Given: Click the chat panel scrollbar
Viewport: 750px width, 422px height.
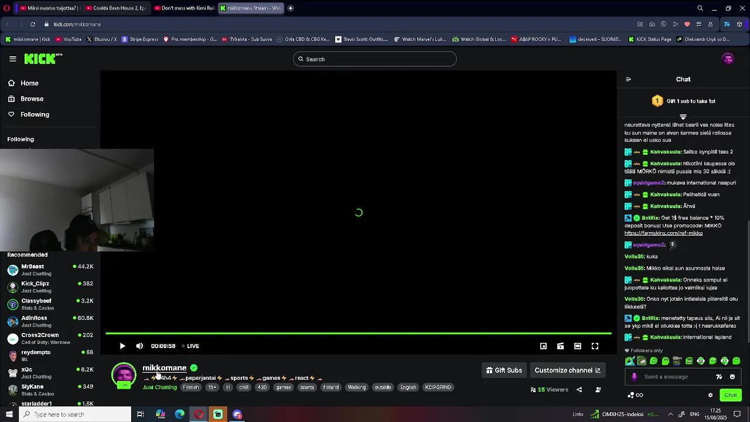Looking at the screenshot, I should (x=748, y=281).
